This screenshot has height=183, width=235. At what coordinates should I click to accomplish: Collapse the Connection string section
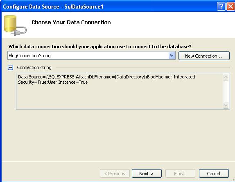(x=10, y=67)
